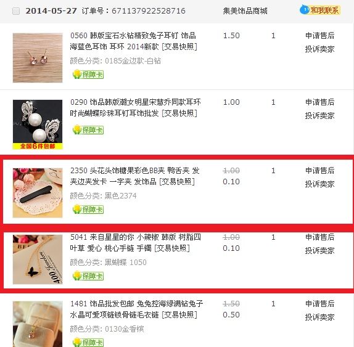Tick the order 671137922528716 checkbox
354x347 pixels.
pyautogui.click(x=16, y=11)
